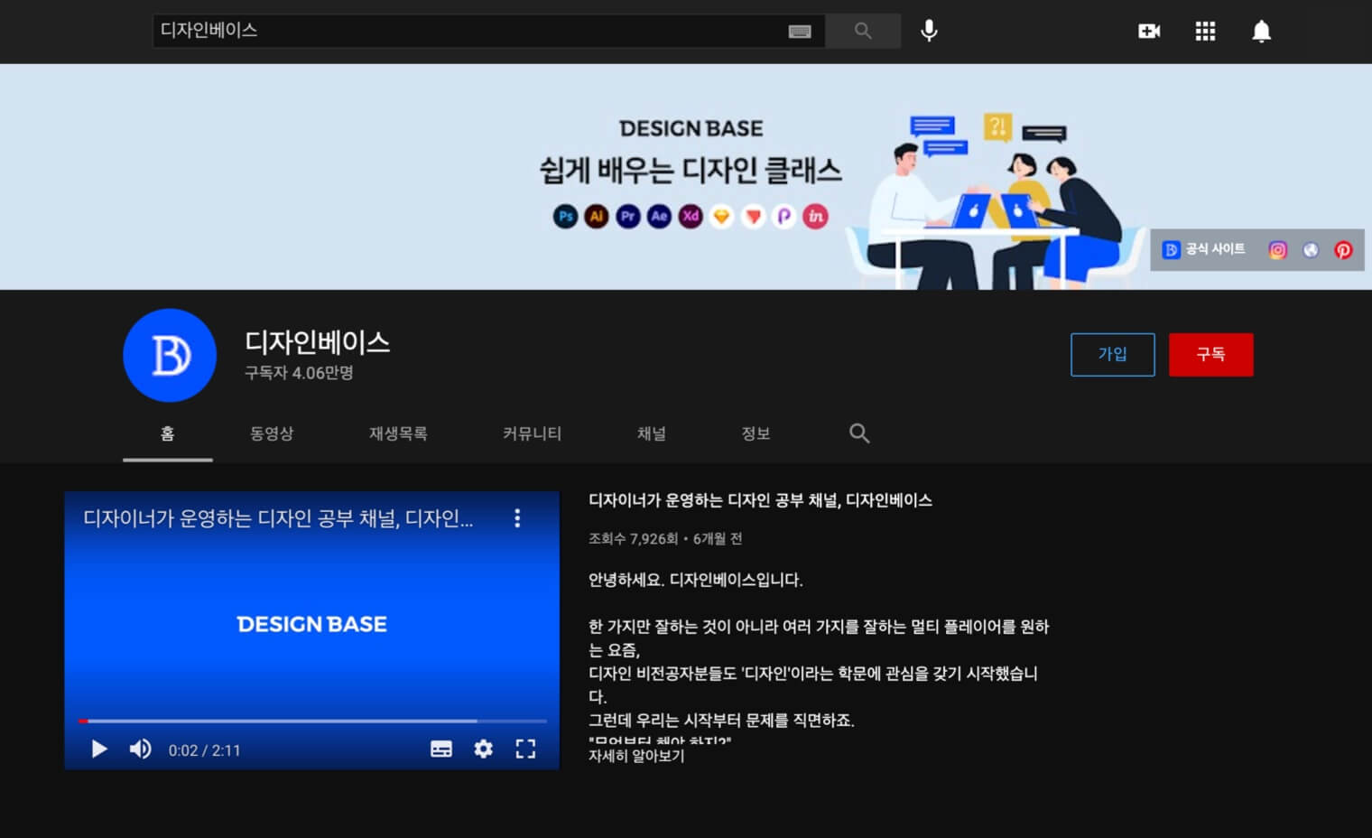Click the video title overlay in player
The image size is (1372, 838).
pyautogui.click(x=278, y=519)
